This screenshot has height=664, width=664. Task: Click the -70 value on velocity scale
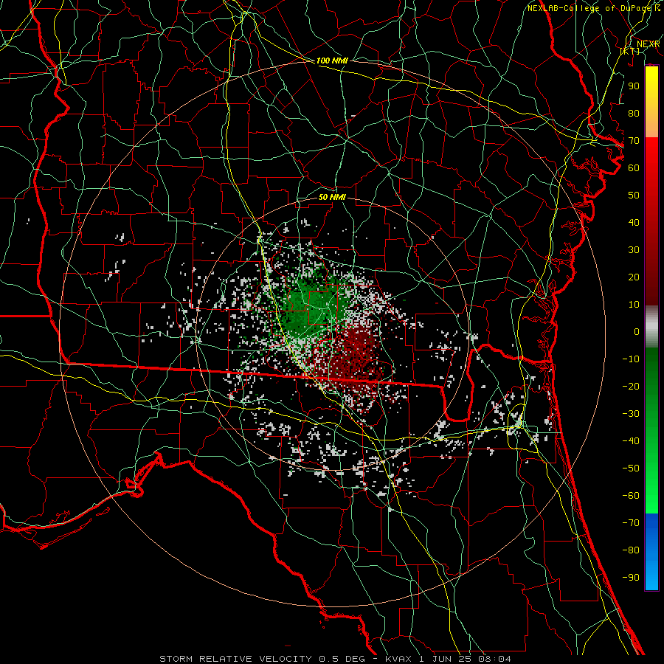tap(631, 523)
